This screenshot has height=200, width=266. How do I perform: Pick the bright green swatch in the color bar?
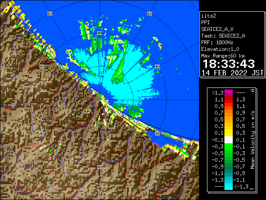(229, 147)
